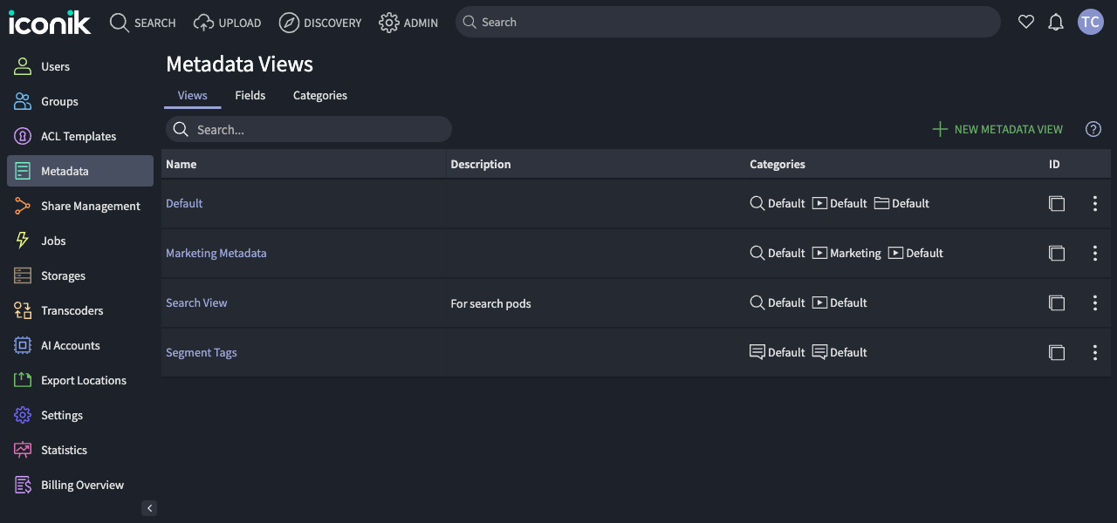The image size is (1117, 523).
Task: Switch to the Fields tab
Action: [x=250, y=95]
